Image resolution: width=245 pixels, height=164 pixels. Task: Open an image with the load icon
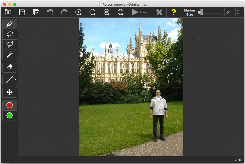pos(8,12)
